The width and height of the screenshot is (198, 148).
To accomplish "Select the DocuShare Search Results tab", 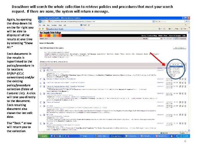I will 63,29.
